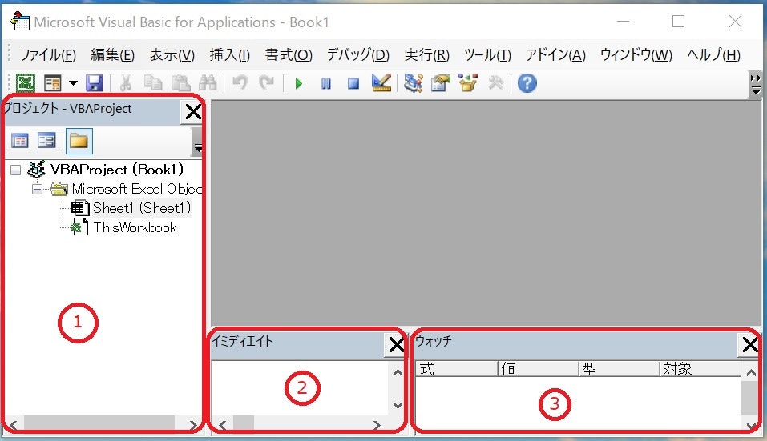Click immediate window vertical scroll down arrow
This screenshot has height=441, width=767.
(x=398, y=405)
